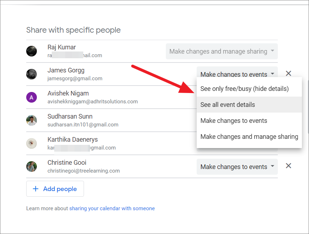Open Raj Kumar's disabled permission dropdown
The image size is (309, 234).
coord(221,51)
